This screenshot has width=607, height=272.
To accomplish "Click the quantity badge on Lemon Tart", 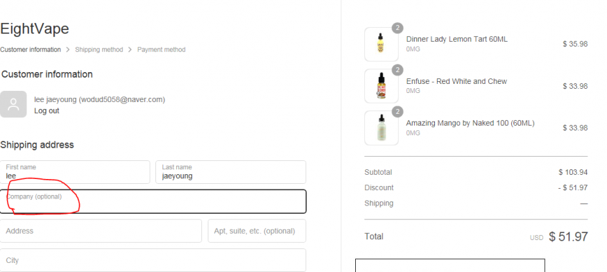I will tap(397, 28).
